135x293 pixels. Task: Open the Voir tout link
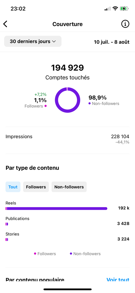[118, 280]
